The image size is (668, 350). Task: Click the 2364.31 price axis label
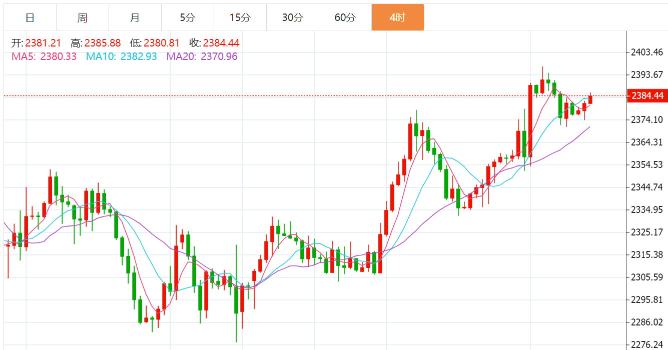click(x=647, y=142)
